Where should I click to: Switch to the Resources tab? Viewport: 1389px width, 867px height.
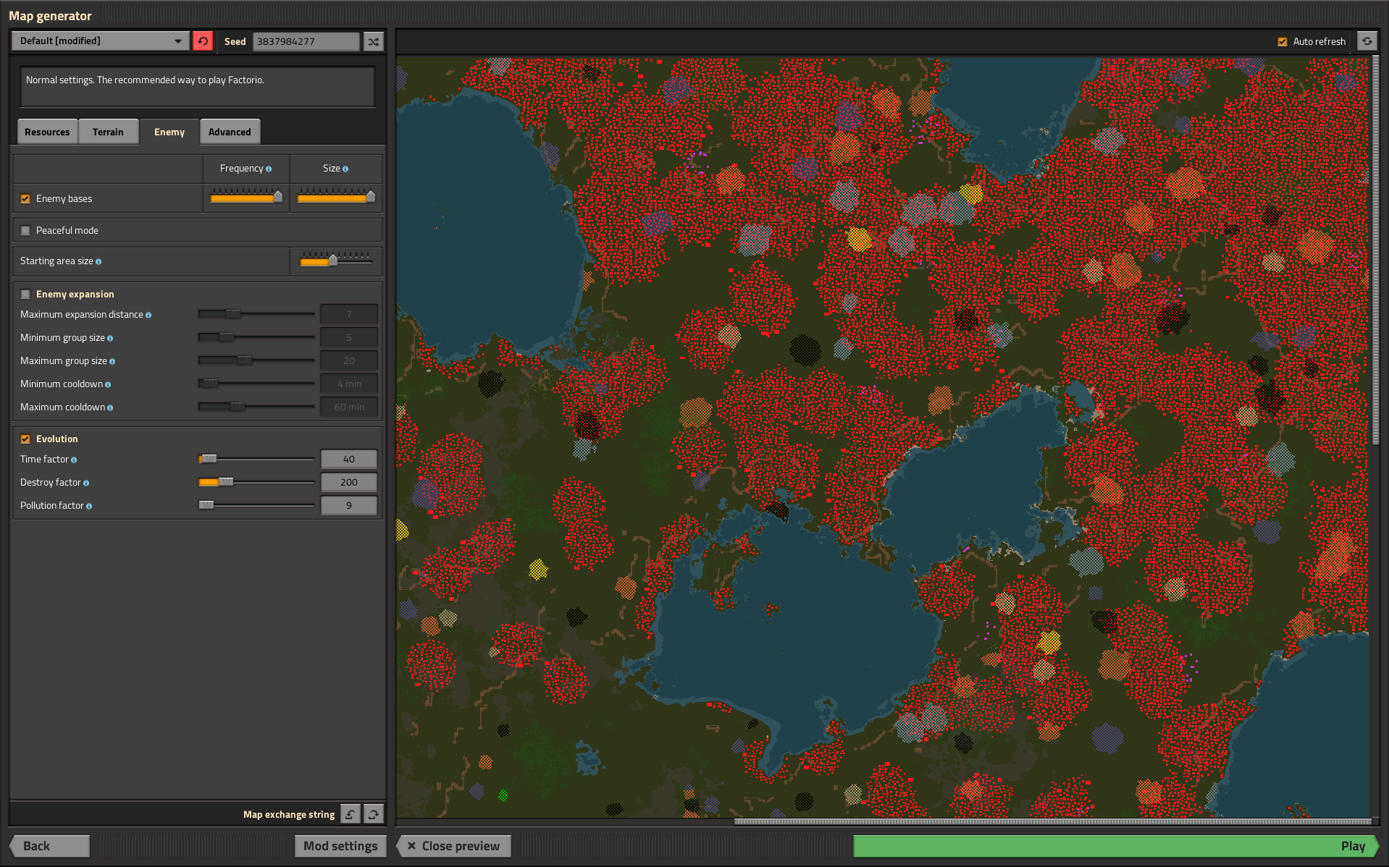tap(47, 132)
